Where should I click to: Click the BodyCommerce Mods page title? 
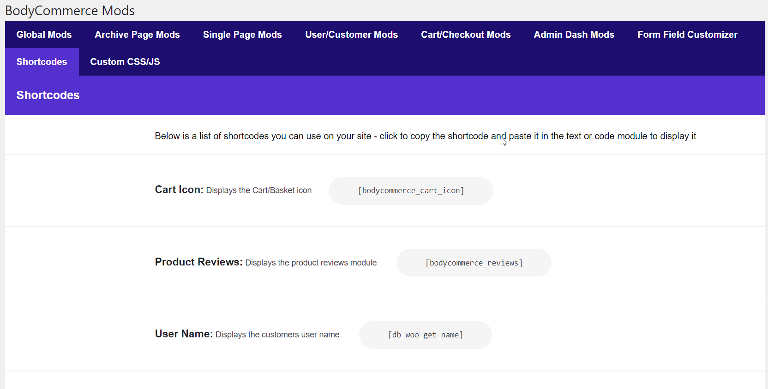[x=70, y=11]
